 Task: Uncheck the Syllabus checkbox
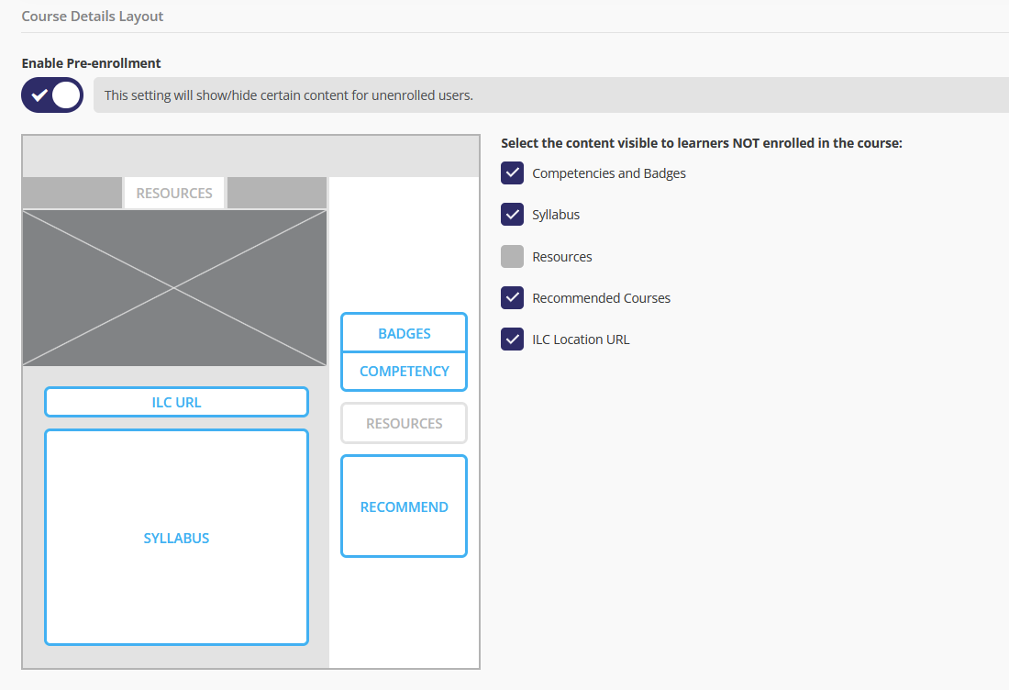click(x=512, y=214)
